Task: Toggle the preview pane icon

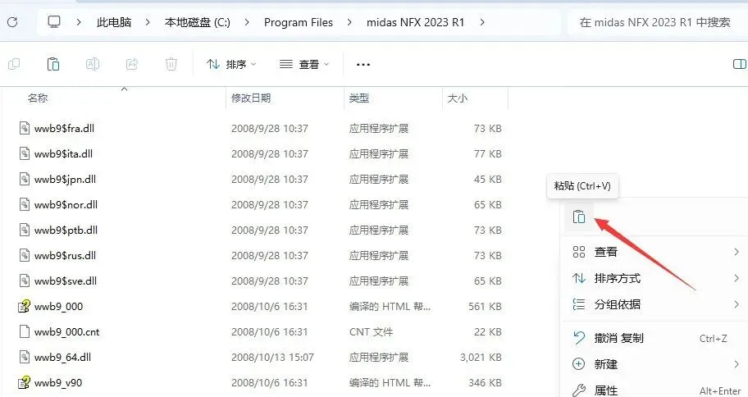Action: (740, 64)
